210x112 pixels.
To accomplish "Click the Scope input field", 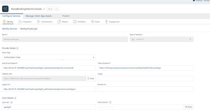I will pos(146,79).
